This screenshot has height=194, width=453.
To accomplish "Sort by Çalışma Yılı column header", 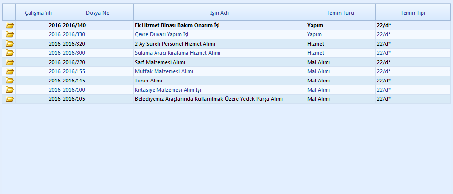I will 38,13.
